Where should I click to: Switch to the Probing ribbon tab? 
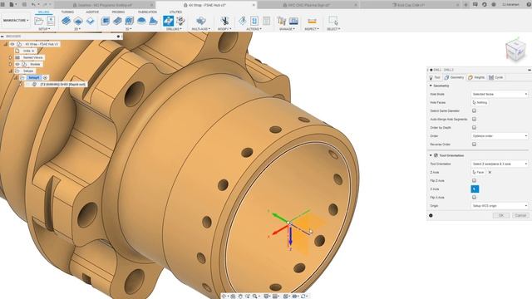tap(118, 12)
